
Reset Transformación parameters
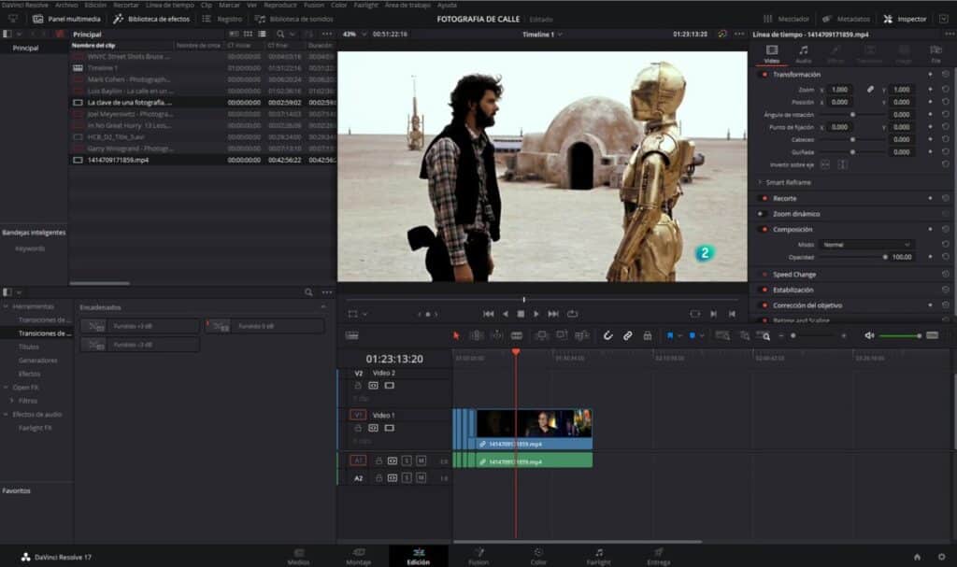[x=945, y=75]
